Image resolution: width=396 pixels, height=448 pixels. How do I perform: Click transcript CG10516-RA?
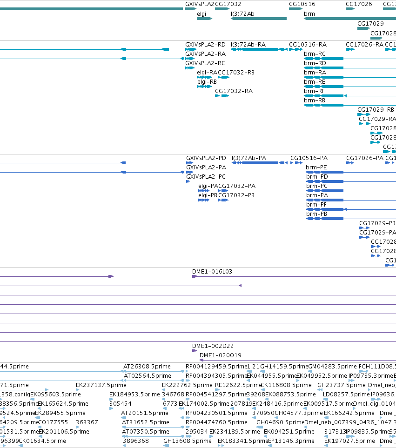pyautogui.click(x=308, y=45)
